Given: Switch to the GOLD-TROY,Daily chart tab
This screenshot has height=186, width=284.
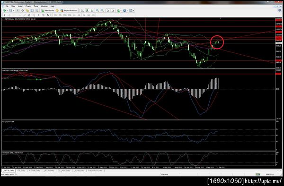Looking at the screenshot, I should (95, 170).
